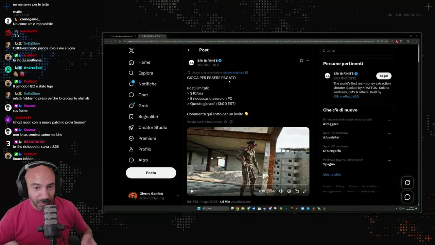Open the post's three-dot more menu
Viewport: 435px width, 245px height.
click(308, 61)
